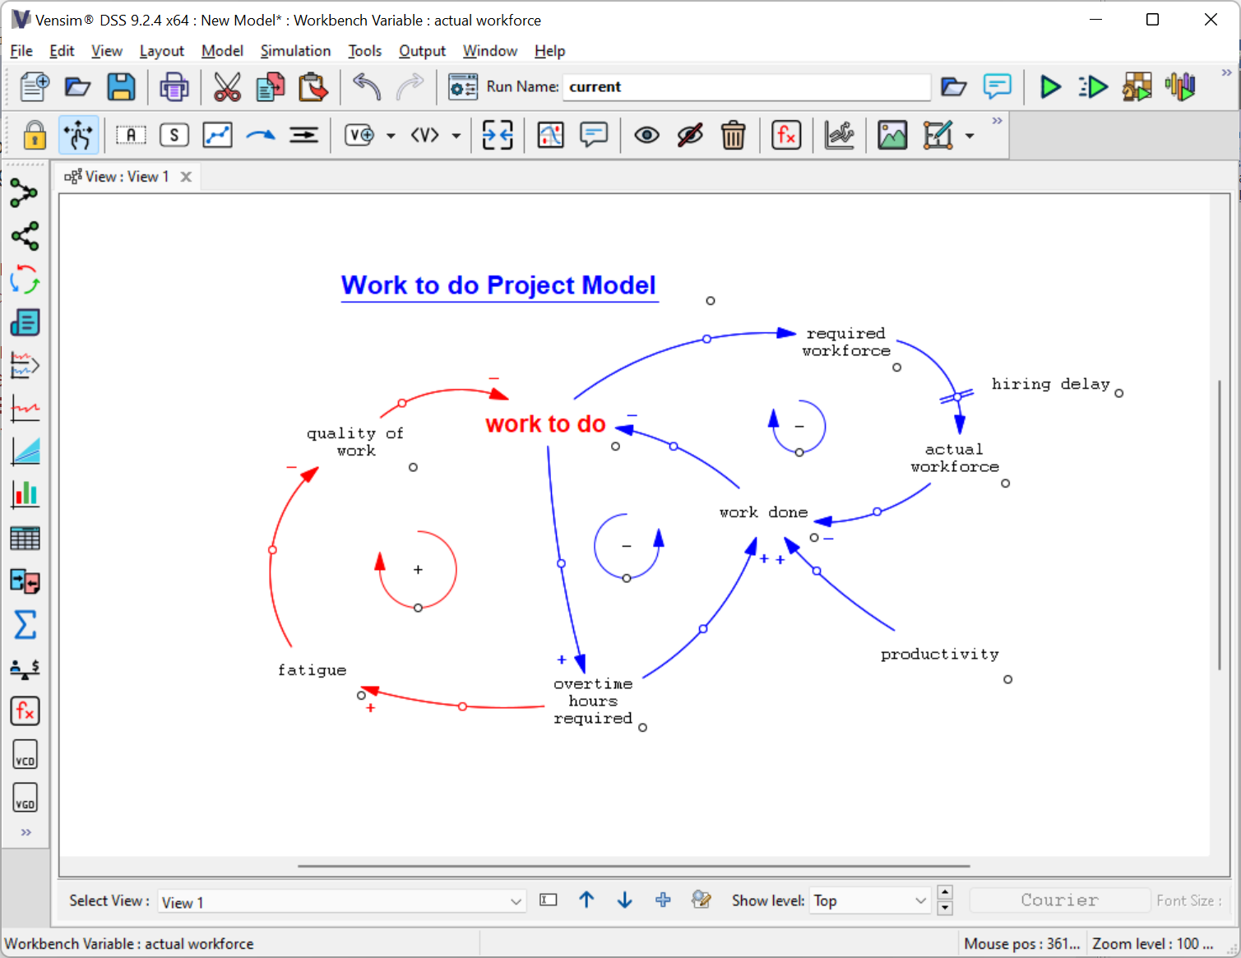Select the Delete trash-can tool
Image resolution: width=1241 pixels, height=958 pixels.
pos(733,135)
